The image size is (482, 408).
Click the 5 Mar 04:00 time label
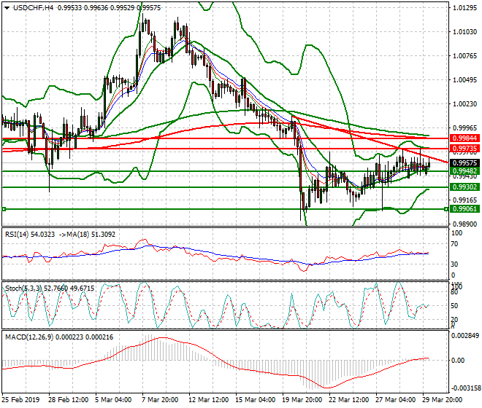[113, 400]
